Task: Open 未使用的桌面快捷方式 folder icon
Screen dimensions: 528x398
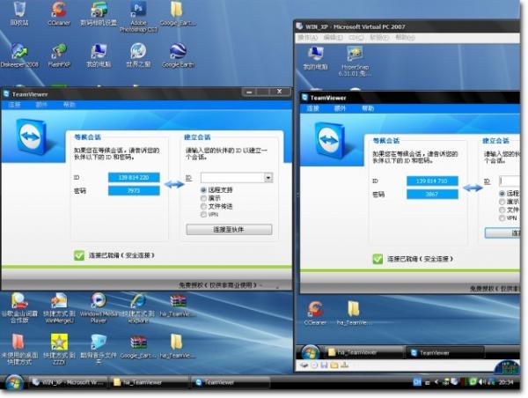Action: pyautogui.click(x=18, y=343)
